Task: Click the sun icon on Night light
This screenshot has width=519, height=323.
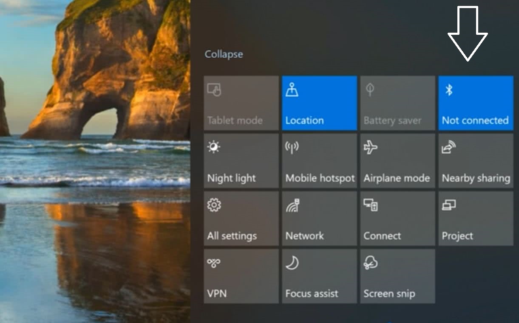Action: point(213,147)
